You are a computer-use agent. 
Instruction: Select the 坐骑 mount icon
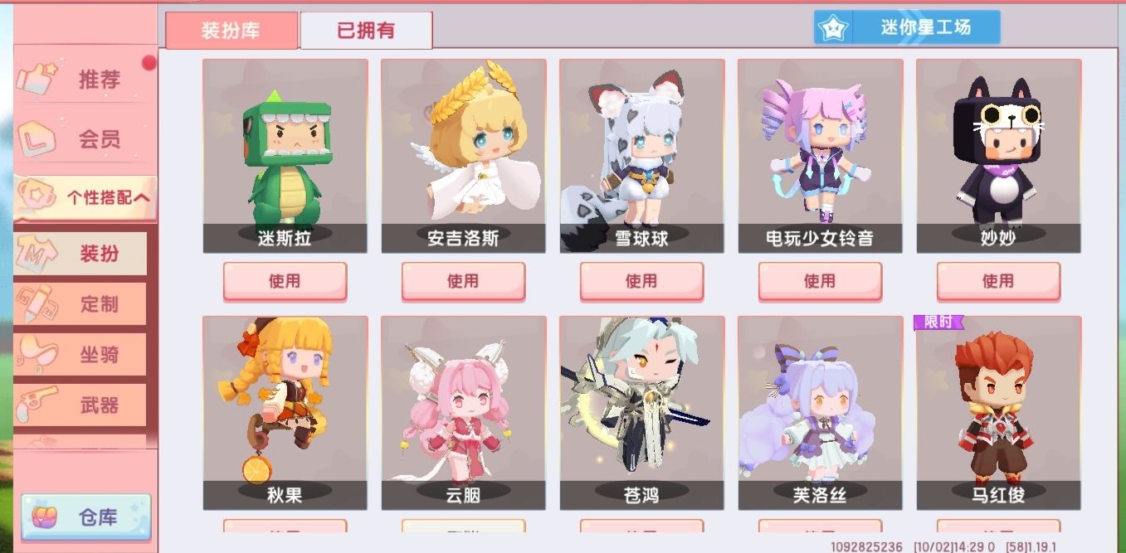pyautogui.click(x=38, y=355)
